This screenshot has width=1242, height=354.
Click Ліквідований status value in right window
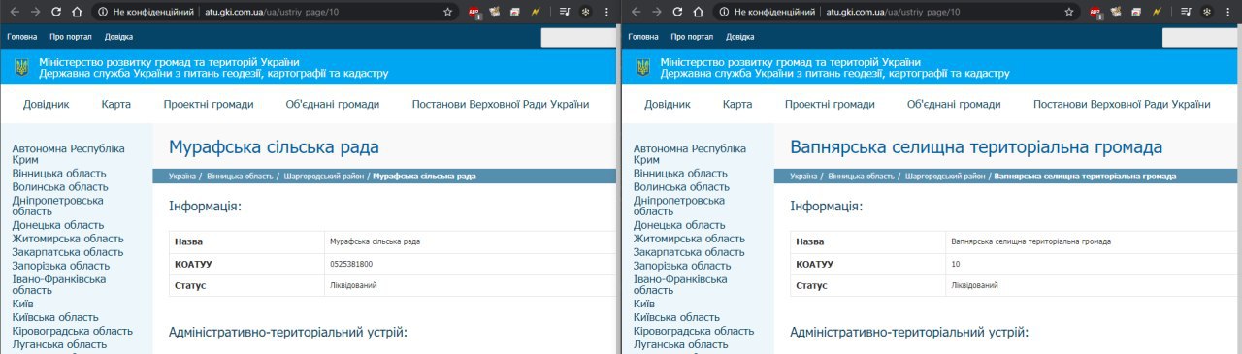974,285
